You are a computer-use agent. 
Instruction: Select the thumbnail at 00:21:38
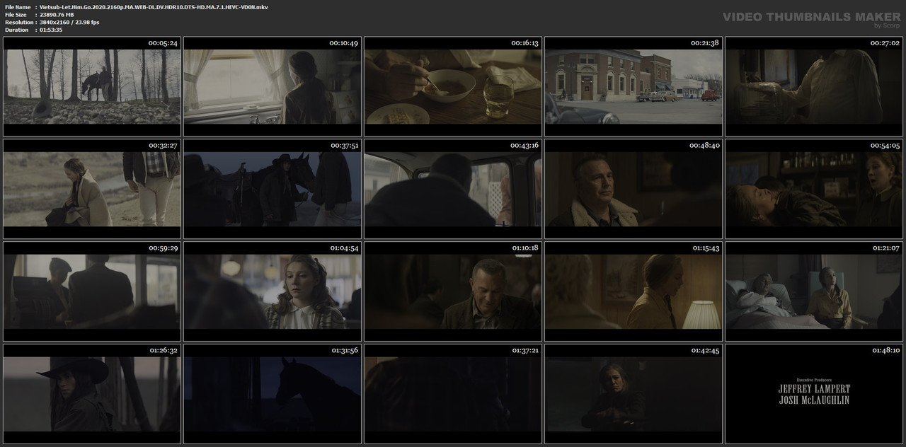click(x=633, y=86)
